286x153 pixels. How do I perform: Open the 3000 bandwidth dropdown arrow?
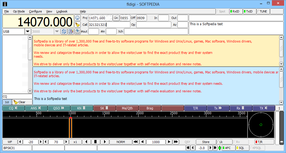pos(57,31)
